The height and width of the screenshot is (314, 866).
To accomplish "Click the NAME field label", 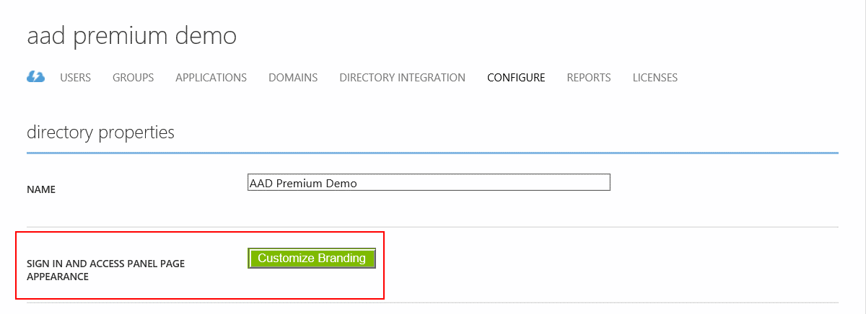I will click(41, 190).
